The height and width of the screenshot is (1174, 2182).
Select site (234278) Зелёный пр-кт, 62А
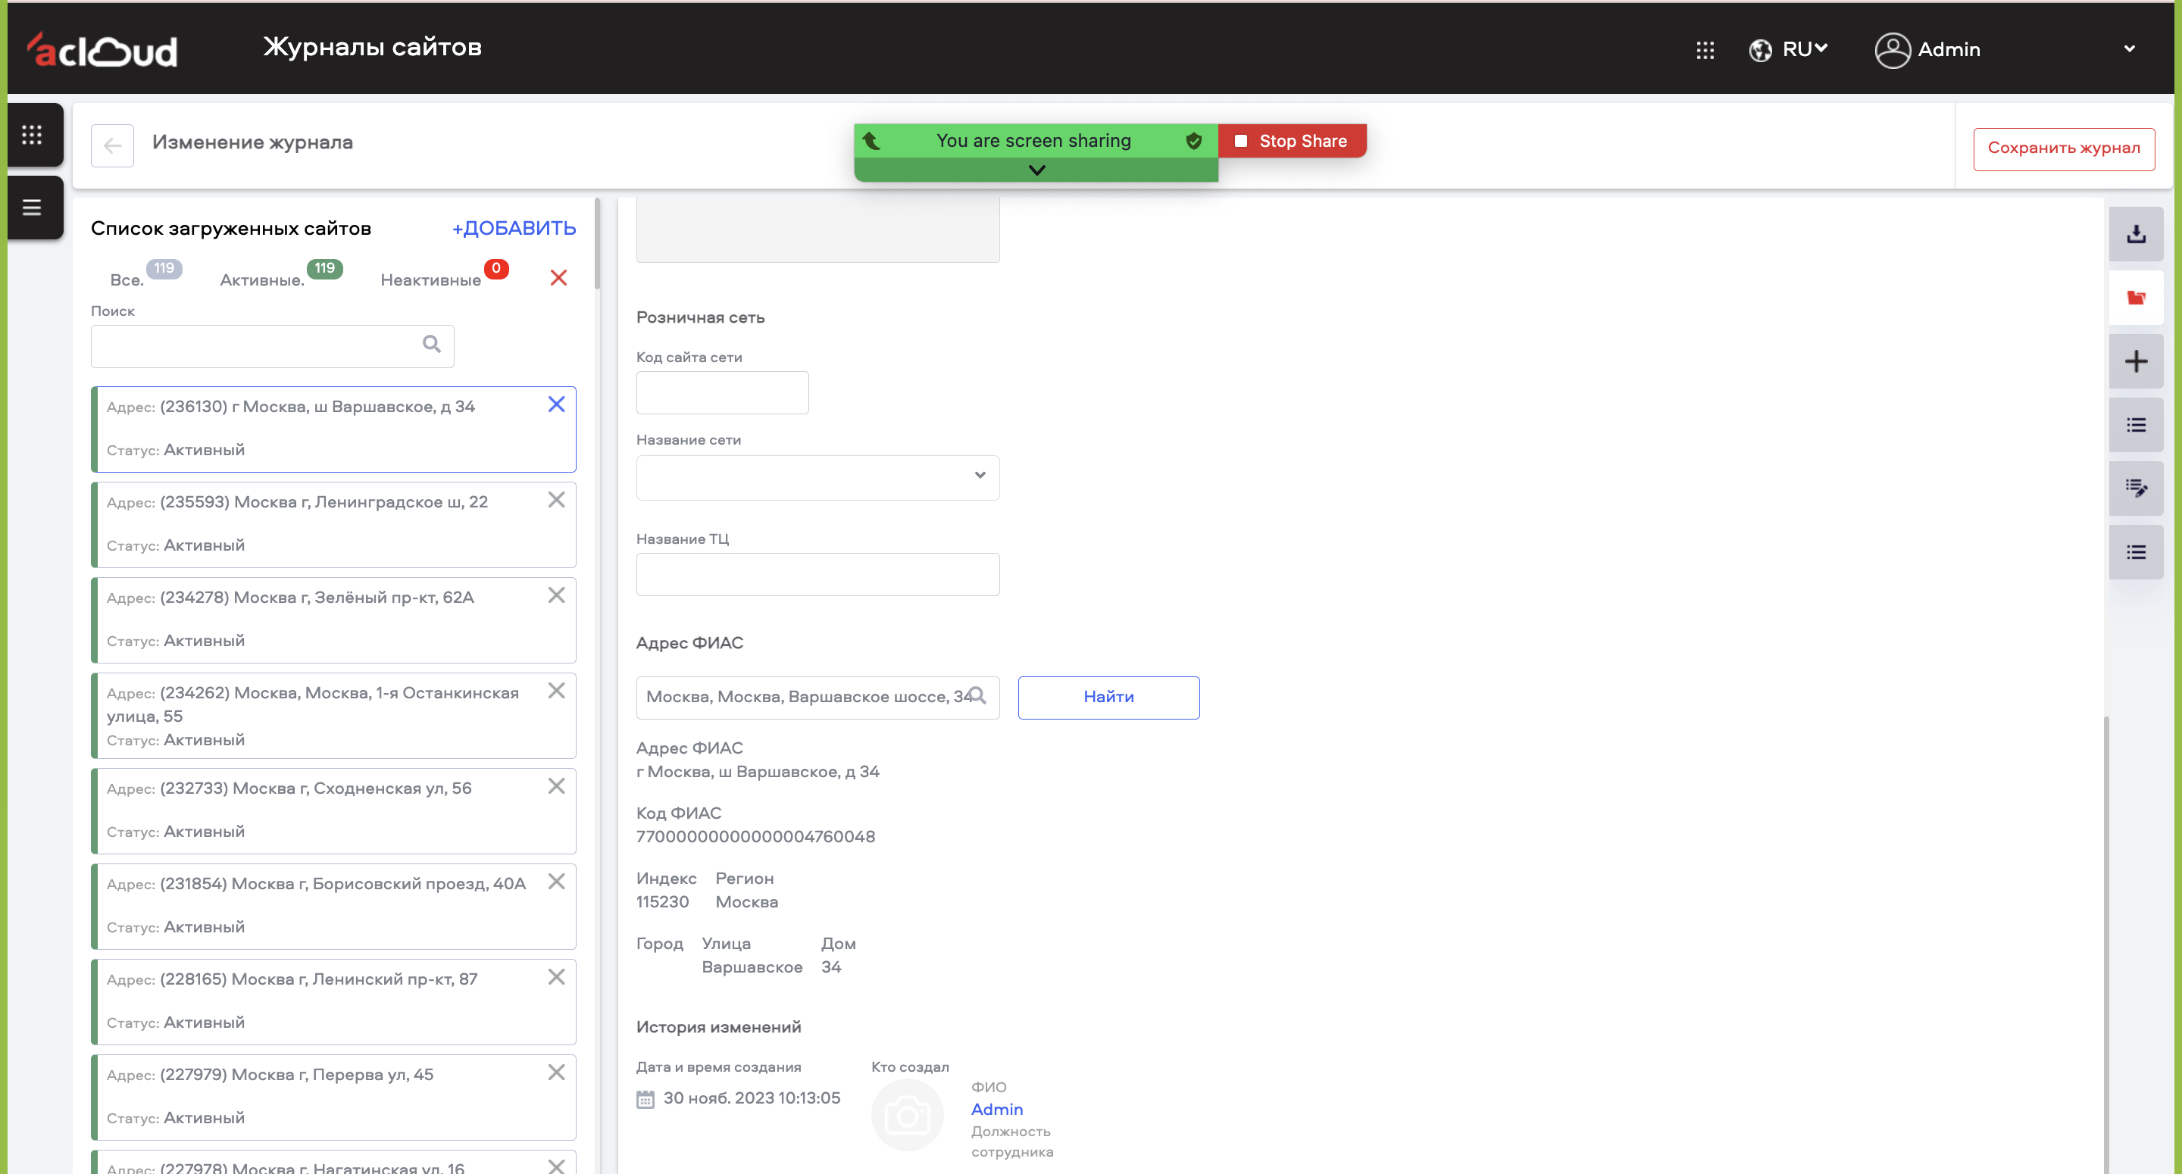point(333,620)
